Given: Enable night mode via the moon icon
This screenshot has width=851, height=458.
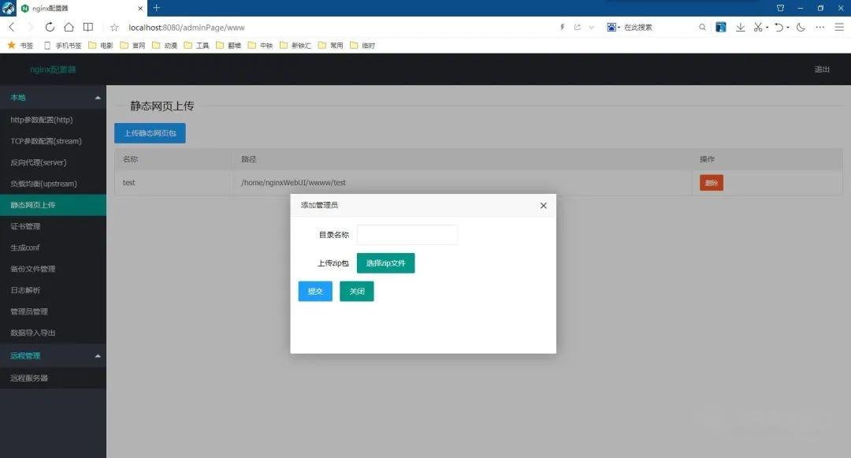Looking at the screenshot, I should (801, 28).
